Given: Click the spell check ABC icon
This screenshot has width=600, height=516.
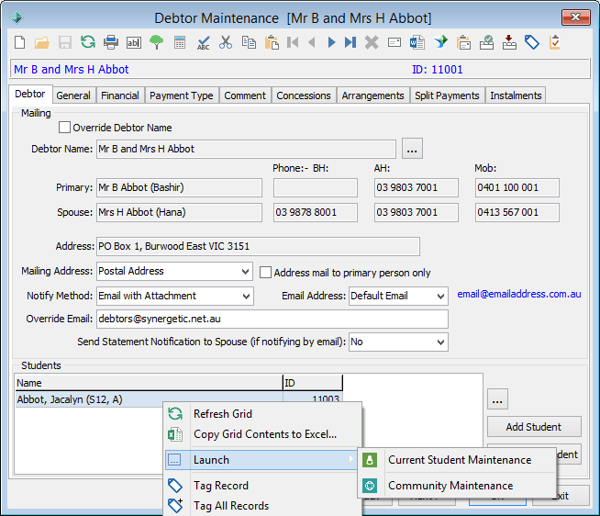Looking at the screenshot, I should point(203,42).
